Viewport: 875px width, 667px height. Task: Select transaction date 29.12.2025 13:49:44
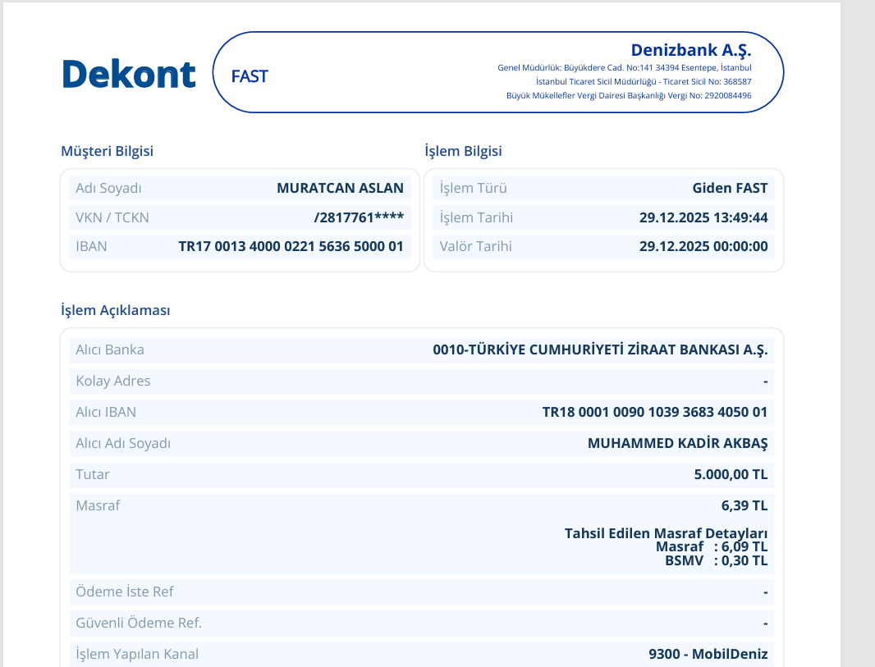[703, 217]
